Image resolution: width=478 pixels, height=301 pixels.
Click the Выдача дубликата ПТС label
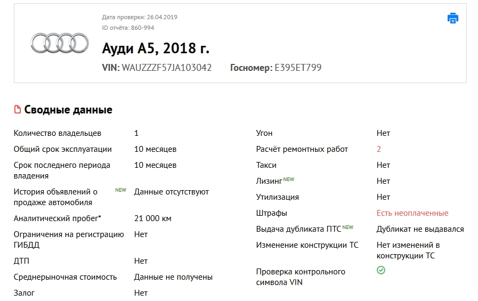298,229
